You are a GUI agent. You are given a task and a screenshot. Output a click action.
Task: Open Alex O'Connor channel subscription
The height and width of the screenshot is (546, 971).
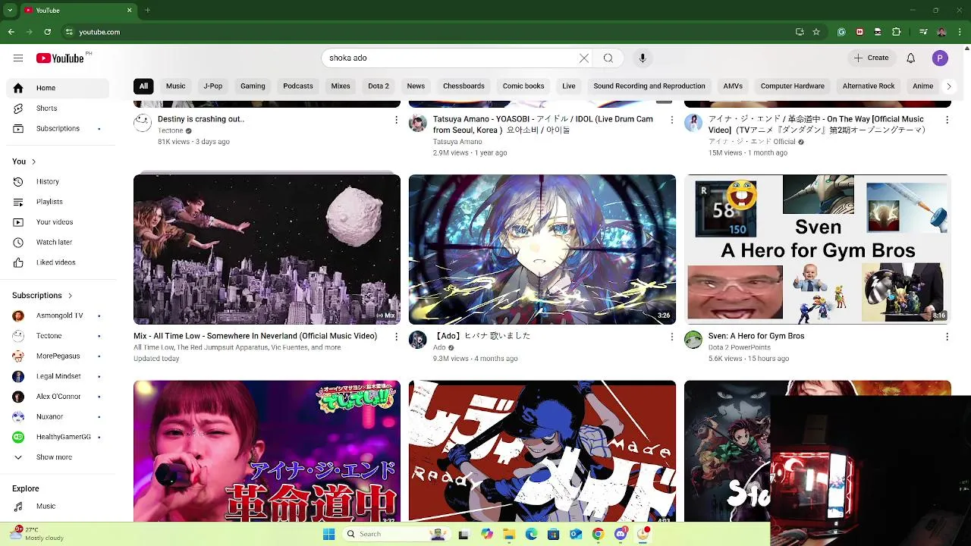tap(58, 397)
